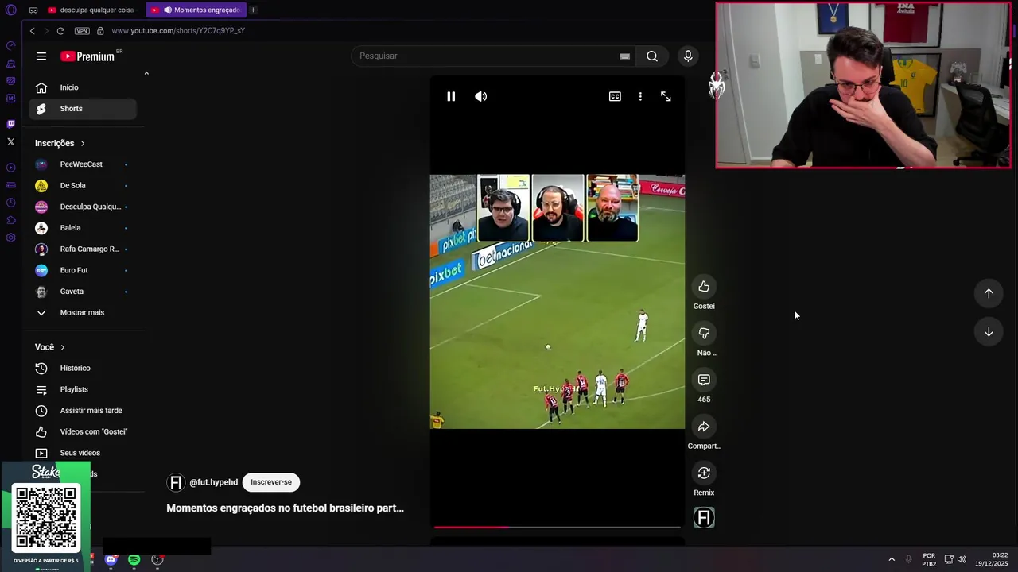
Task: Open Assistir mais tarde in the sidebar
Action: (x=83, y=411)
